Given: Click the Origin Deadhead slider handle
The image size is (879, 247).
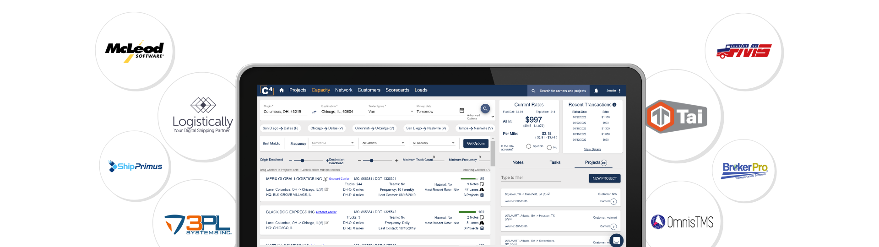Looking at the screenshot, I should (x=302, y=161).
